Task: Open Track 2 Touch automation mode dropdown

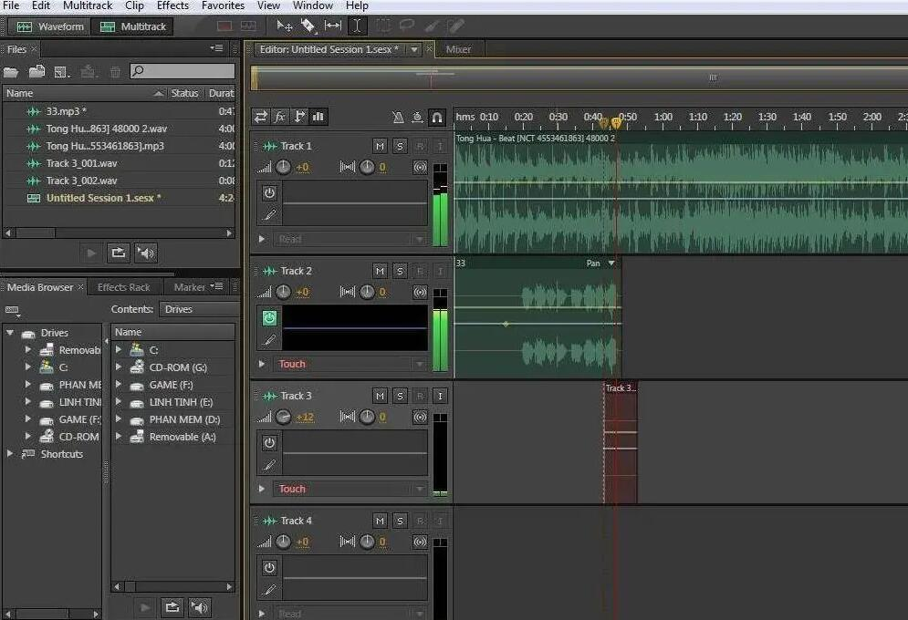Action: 419,364
